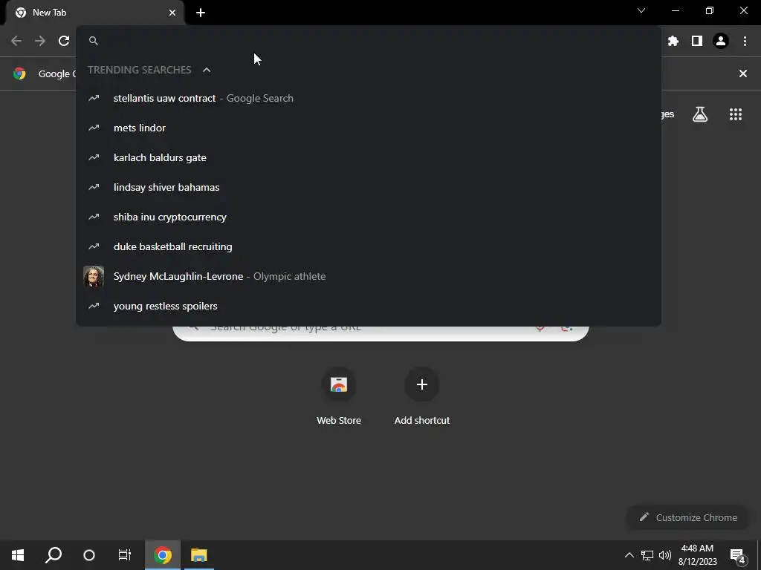This screenshot has height=570, width=761.
Task: Toggle the side panel icon
Action: [697, 42]
